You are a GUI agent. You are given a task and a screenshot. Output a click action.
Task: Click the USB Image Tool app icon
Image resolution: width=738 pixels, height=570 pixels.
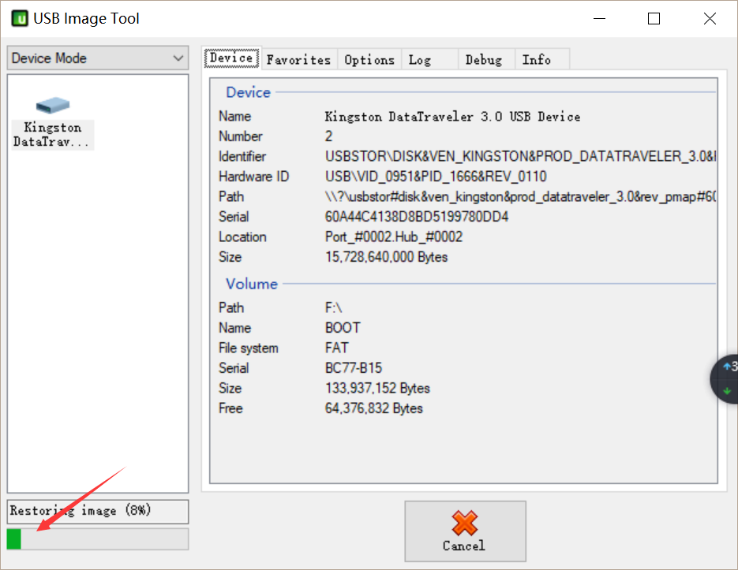(x=20, y=19)
